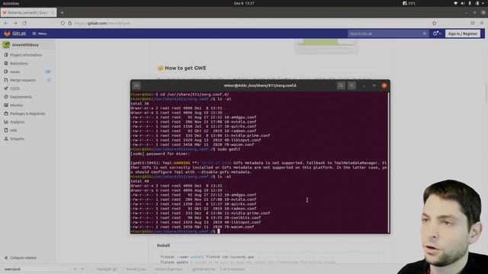Click the Issues sidebar icon
This screenshot has width=488, height=274.
[x=6, y=72]
